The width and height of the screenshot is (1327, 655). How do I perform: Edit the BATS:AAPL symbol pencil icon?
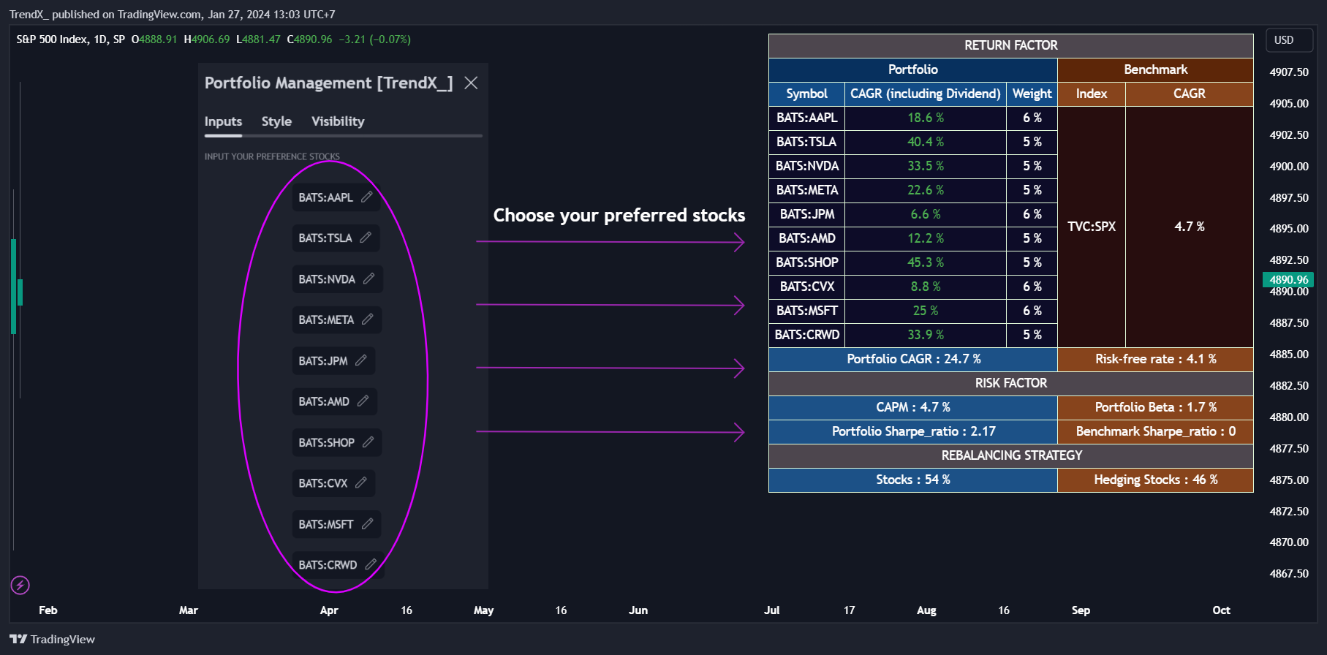click(x=367, y=197)
